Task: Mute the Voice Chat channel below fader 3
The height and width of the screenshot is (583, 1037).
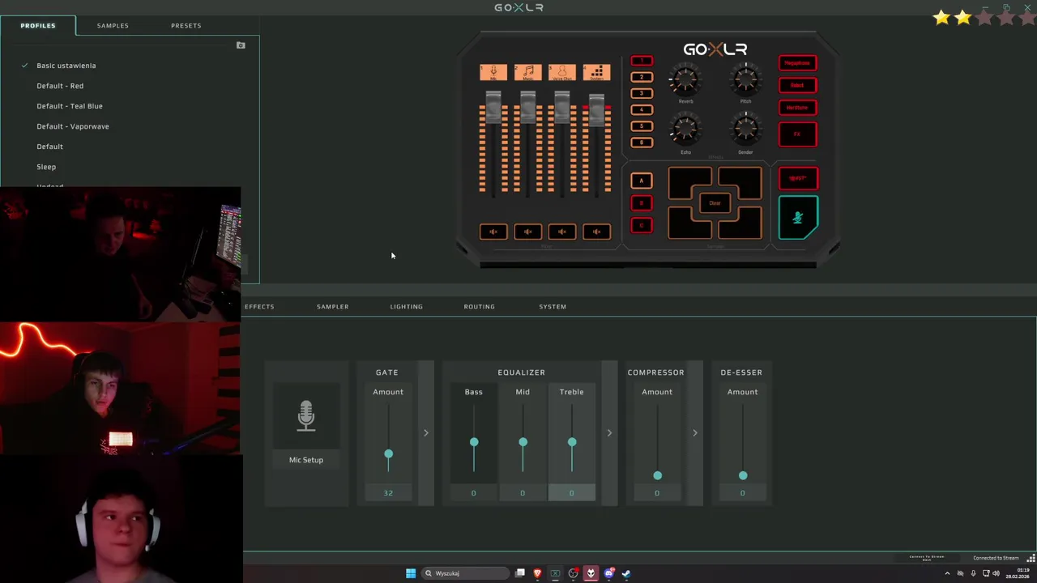Action: 561,232
